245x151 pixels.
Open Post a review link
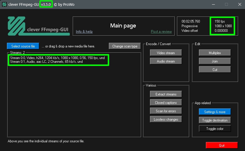161,32
